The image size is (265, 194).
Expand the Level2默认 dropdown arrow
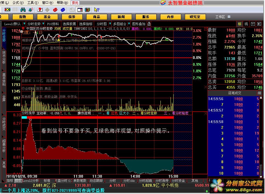pyautogui.click(x=24, y=24)
